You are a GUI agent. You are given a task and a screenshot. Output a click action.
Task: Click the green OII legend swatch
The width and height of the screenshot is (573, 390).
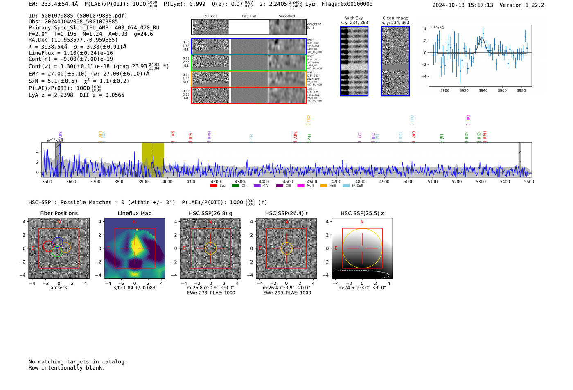(235, 185)
